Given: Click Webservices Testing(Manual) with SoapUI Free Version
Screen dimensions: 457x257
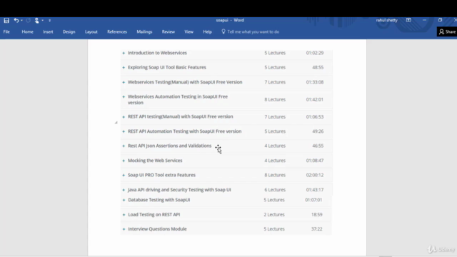Looking at the screenshot, I should pos(185,82).
